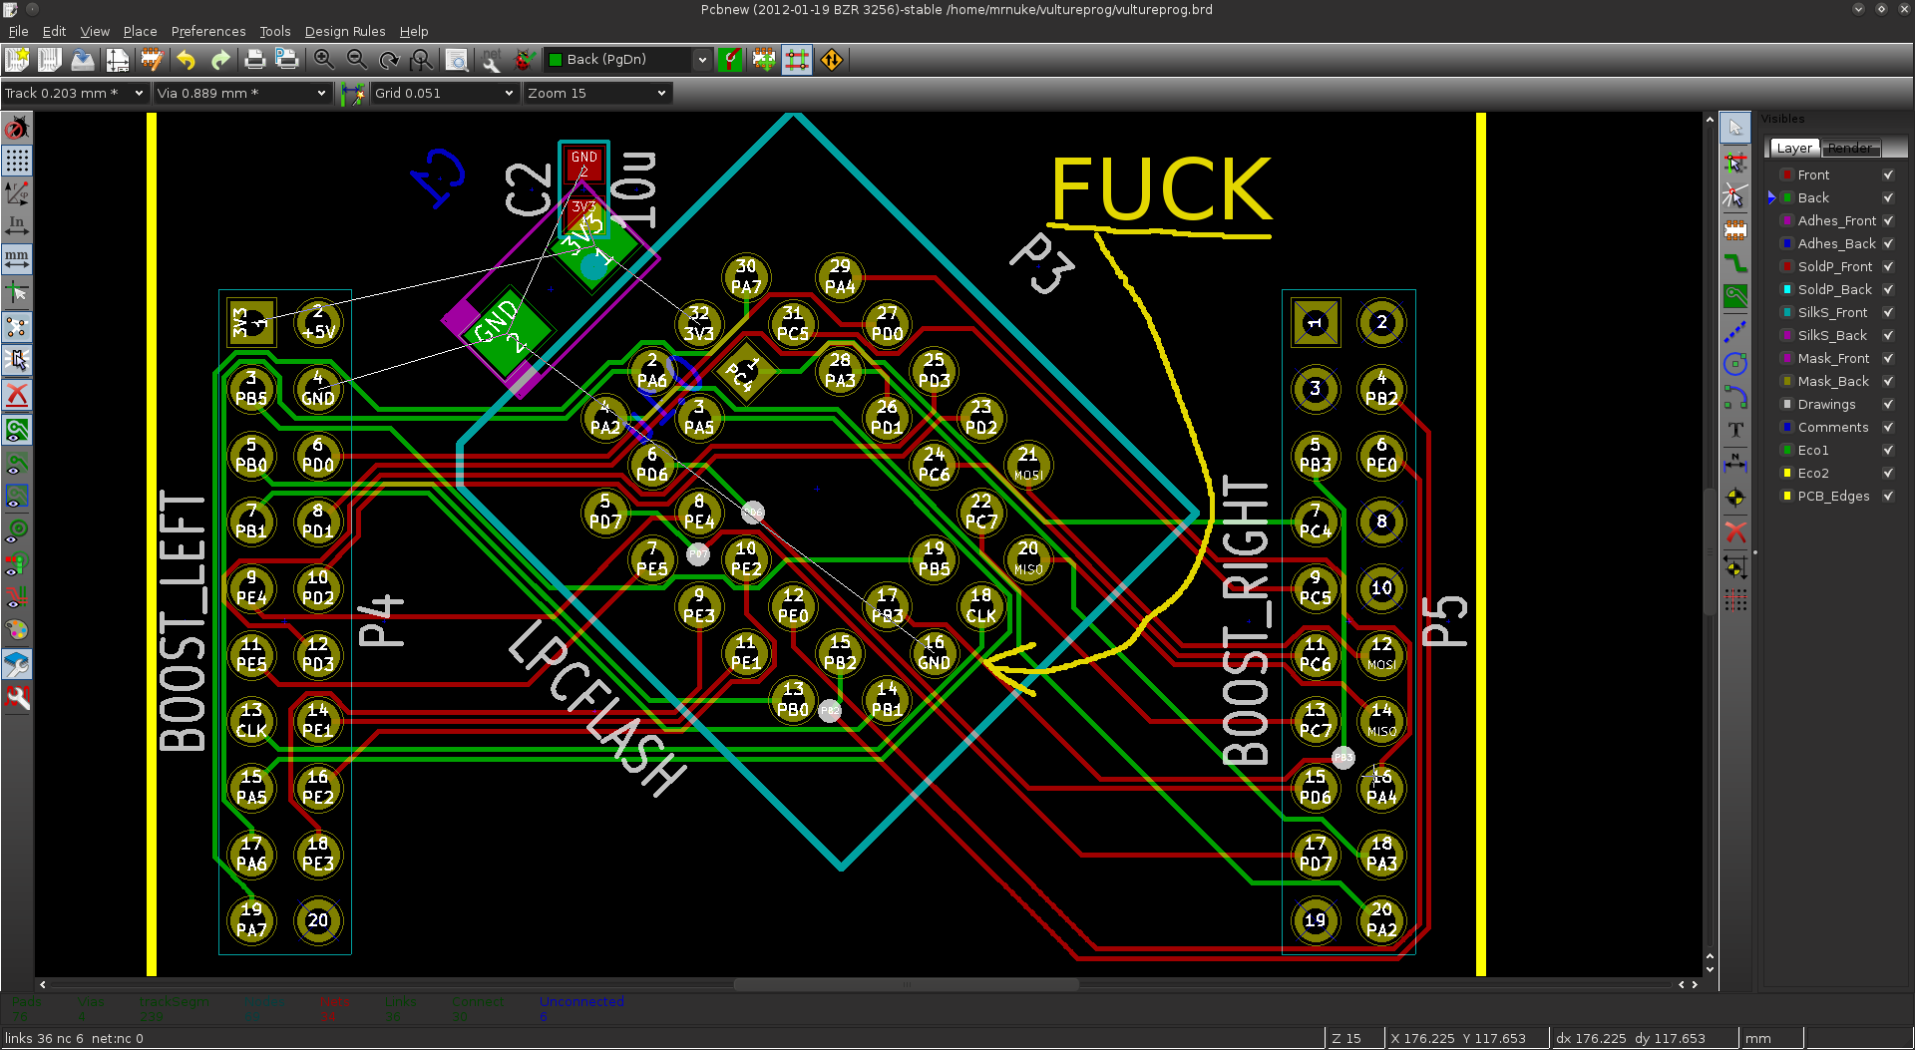Viewport: 1915px width, 1050px height.
Task: Read netlist using the .net icon
Action: click(x=491, y=60)
